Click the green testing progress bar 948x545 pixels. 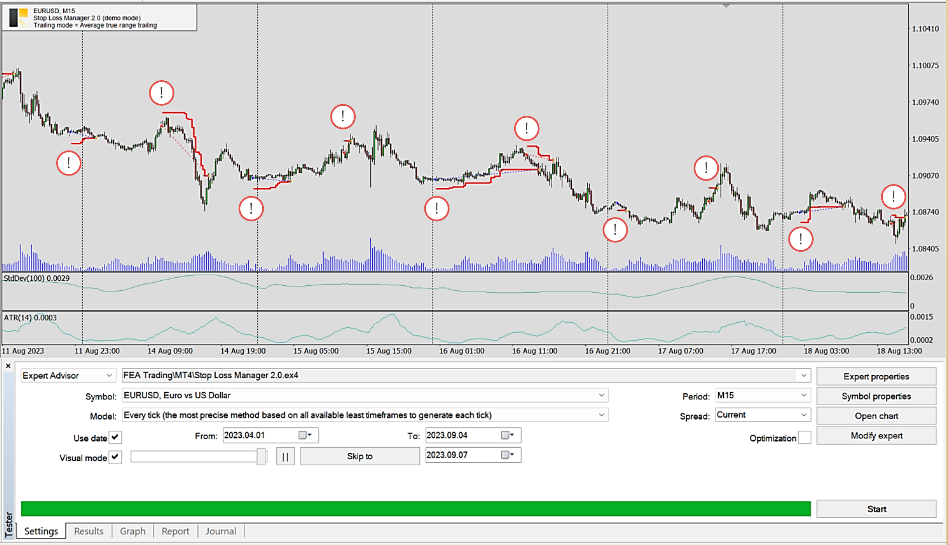pyautogui.click(x=416, y=509)
